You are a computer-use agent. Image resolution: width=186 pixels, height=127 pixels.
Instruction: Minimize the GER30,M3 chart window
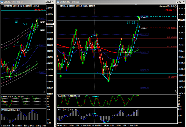point(46,2)
